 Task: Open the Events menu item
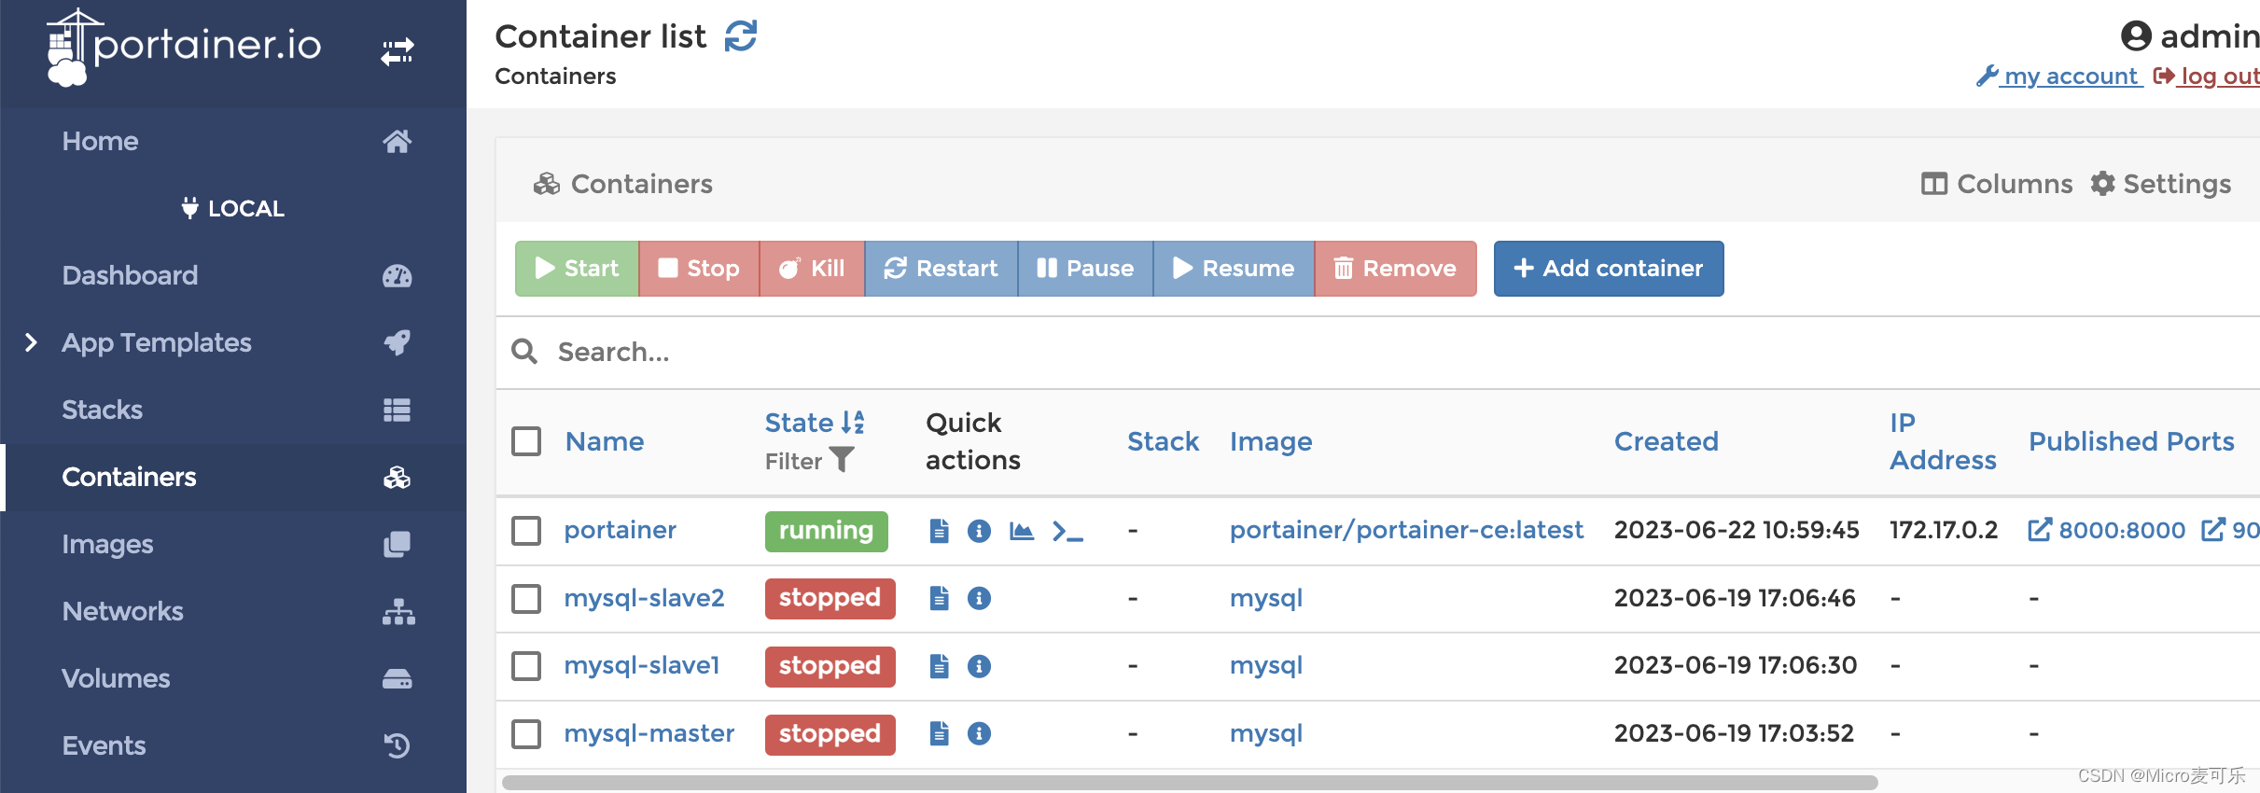pos(233,745)
